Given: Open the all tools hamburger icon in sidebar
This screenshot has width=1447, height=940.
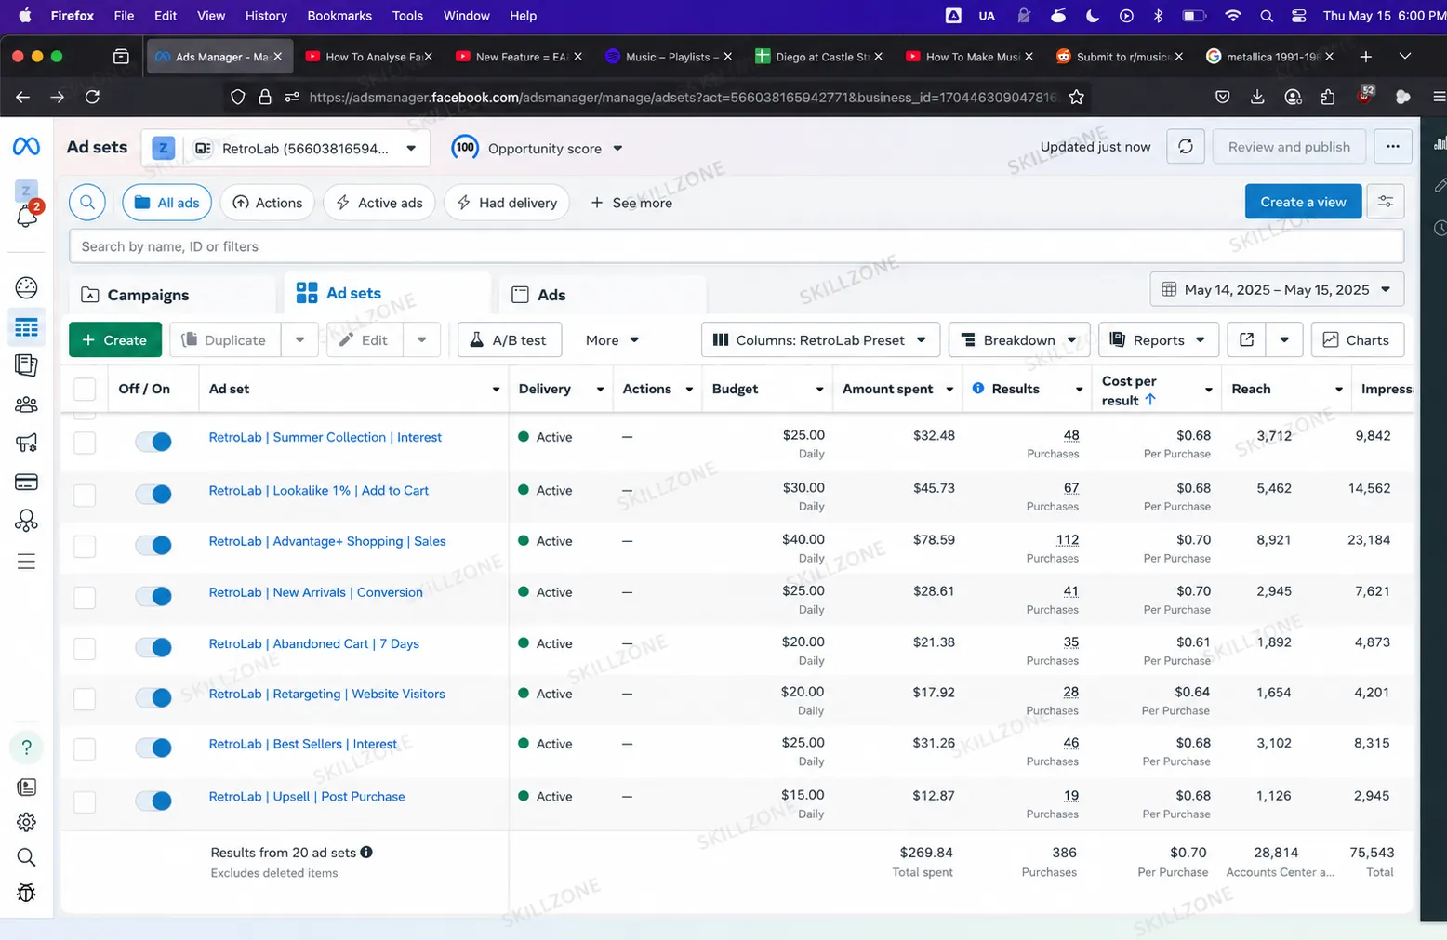Looking at the screenshot, I should point(26,562).
